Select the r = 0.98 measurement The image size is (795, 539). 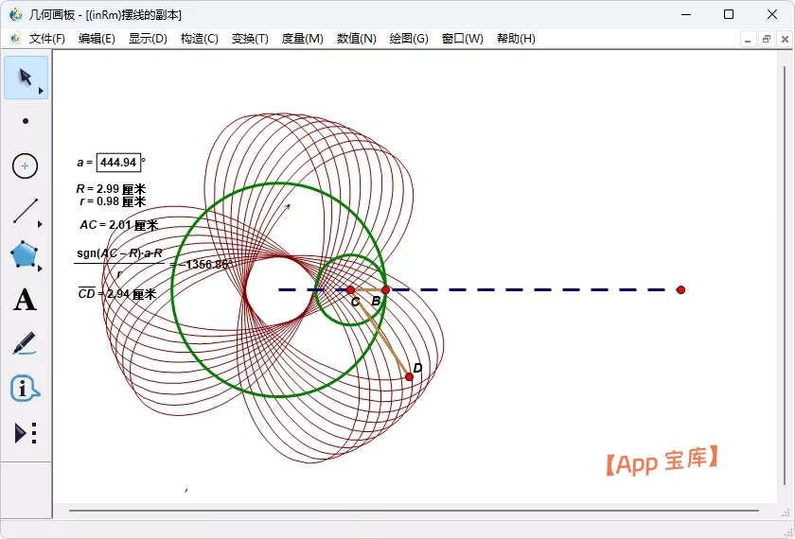(x=113, y=201)
